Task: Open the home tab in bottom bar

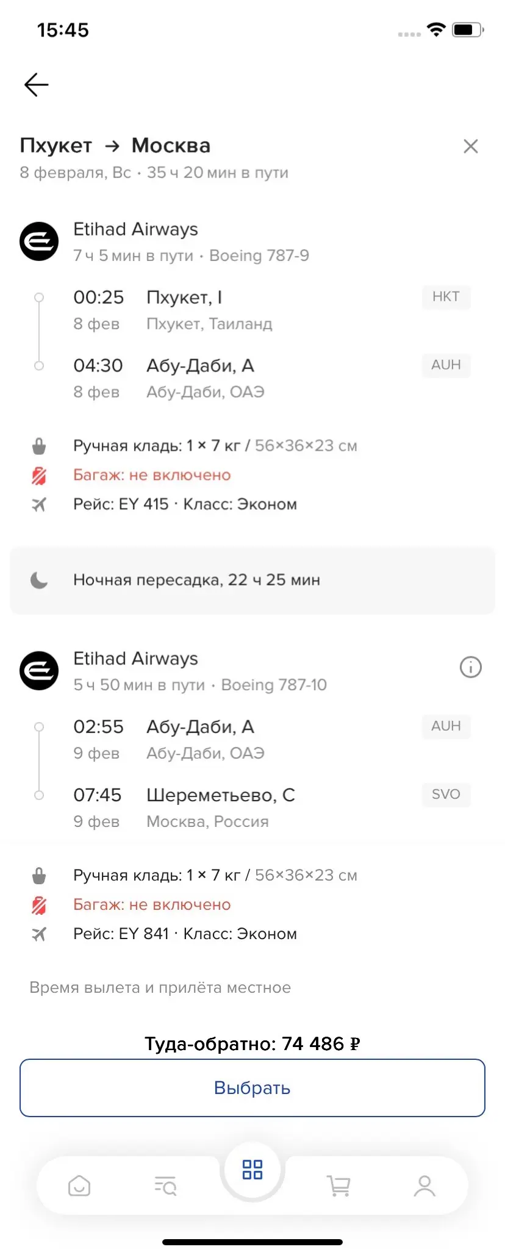Action: click(x=79, y=1185)
